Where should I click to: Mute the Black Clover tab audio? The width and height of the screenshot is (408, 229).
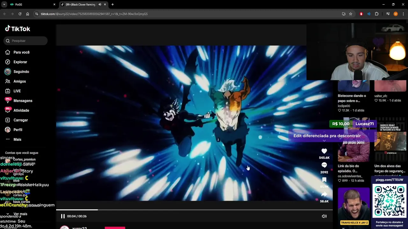[100, 4]
